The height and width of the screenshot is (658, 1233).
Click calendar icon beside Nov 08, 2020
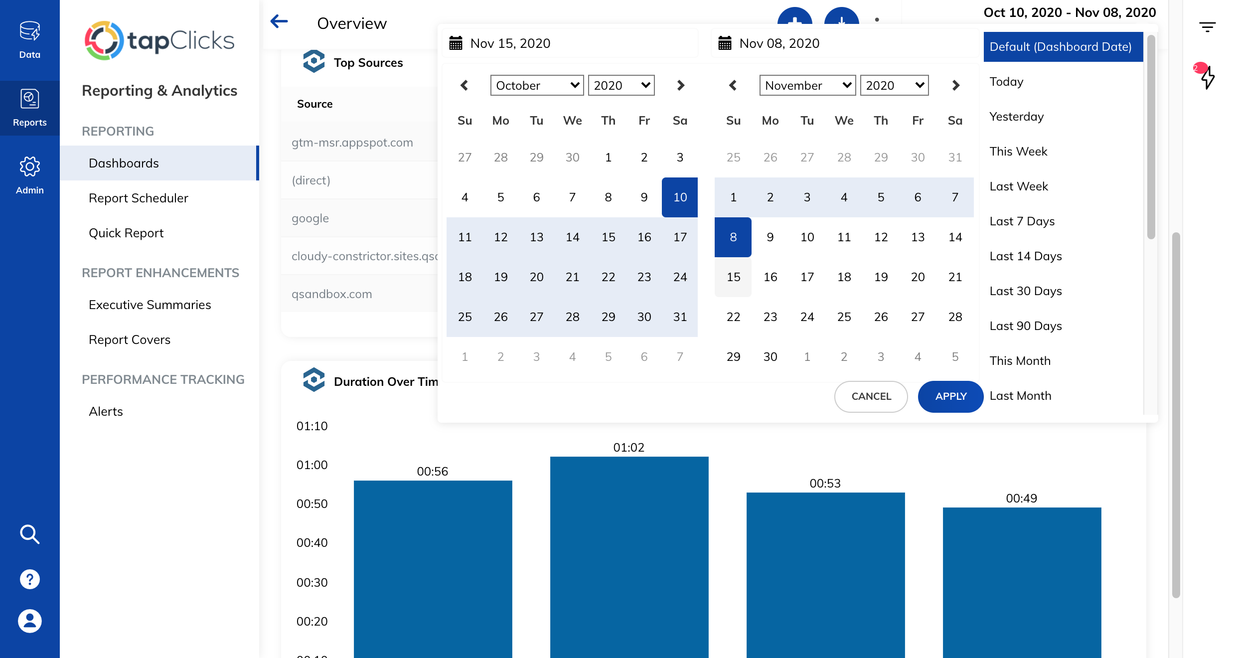tap(725, 43)
